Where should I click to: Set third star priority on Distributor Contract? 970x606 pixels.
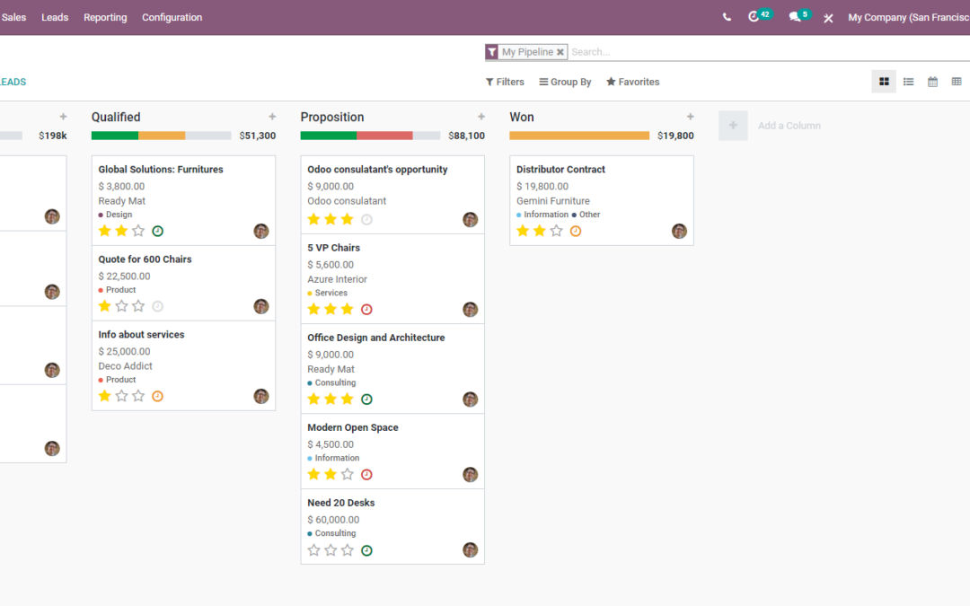557,231
